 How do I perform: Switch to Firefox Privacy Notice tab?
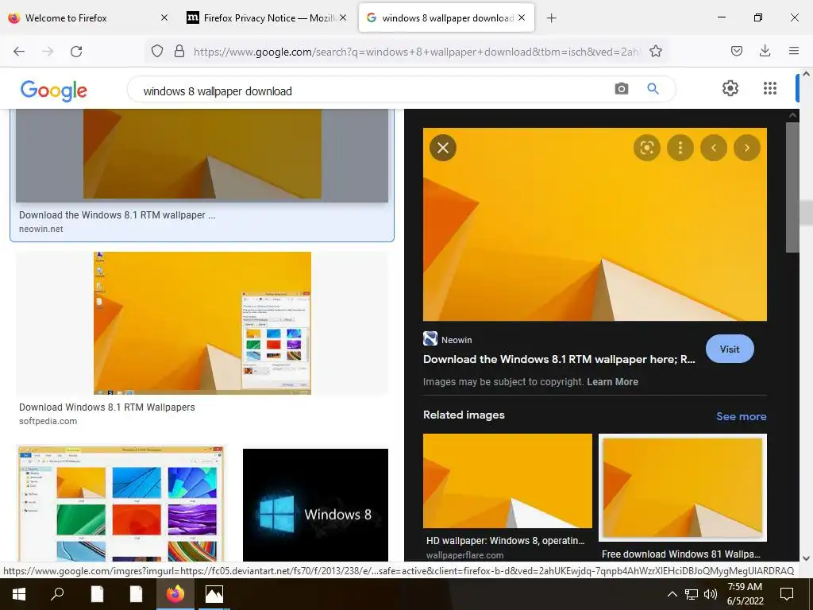pyautogui.click(x=267, y=17)
